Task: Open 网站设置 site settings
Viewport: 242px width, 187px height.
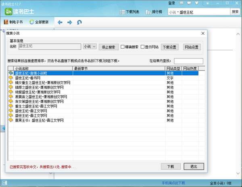Action: (x=192, y=47)
